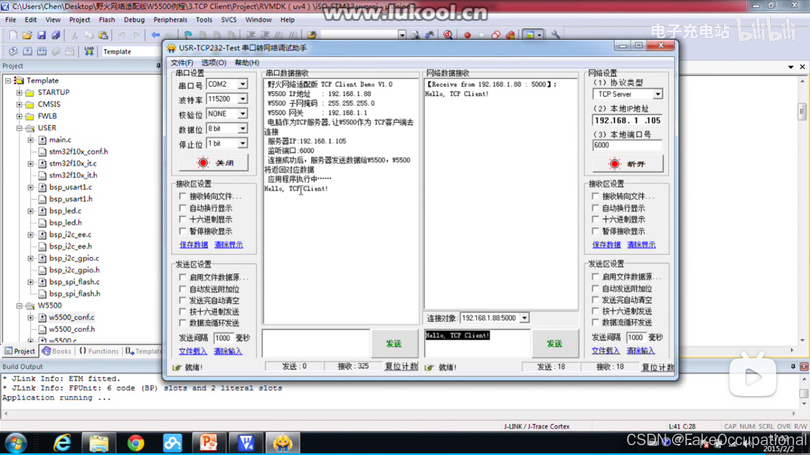This screenshot has width=810, height=455.
Task: Open Keil uVision from the taskbar
Action: [x=246, y=442]
